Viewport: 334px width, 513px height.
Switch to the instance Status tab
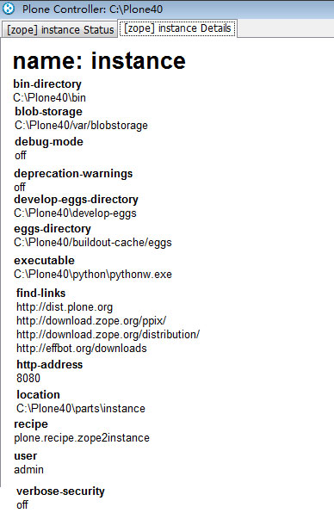coord(60,30)
